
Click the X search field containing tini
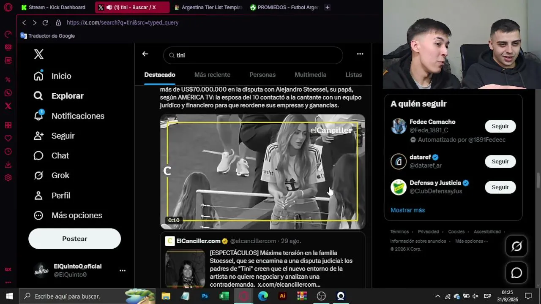[x=253, y=55]
